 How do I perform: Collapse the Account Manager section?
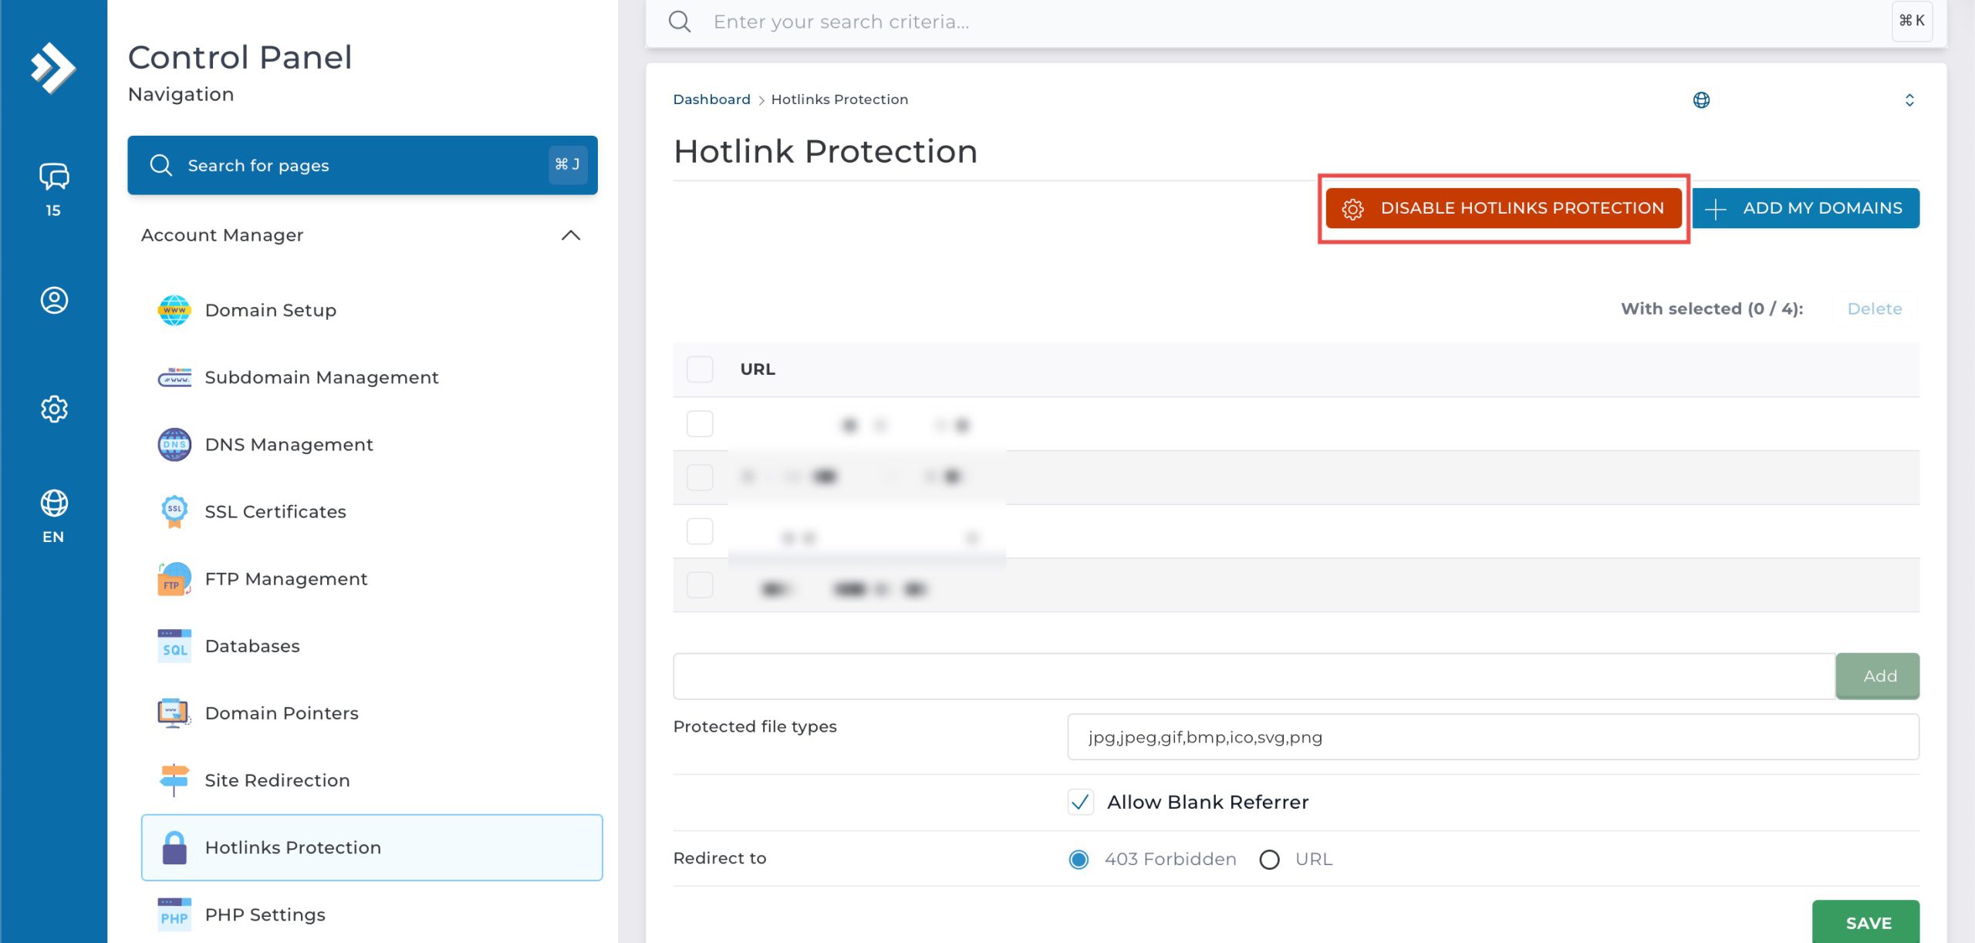point(570,235)
